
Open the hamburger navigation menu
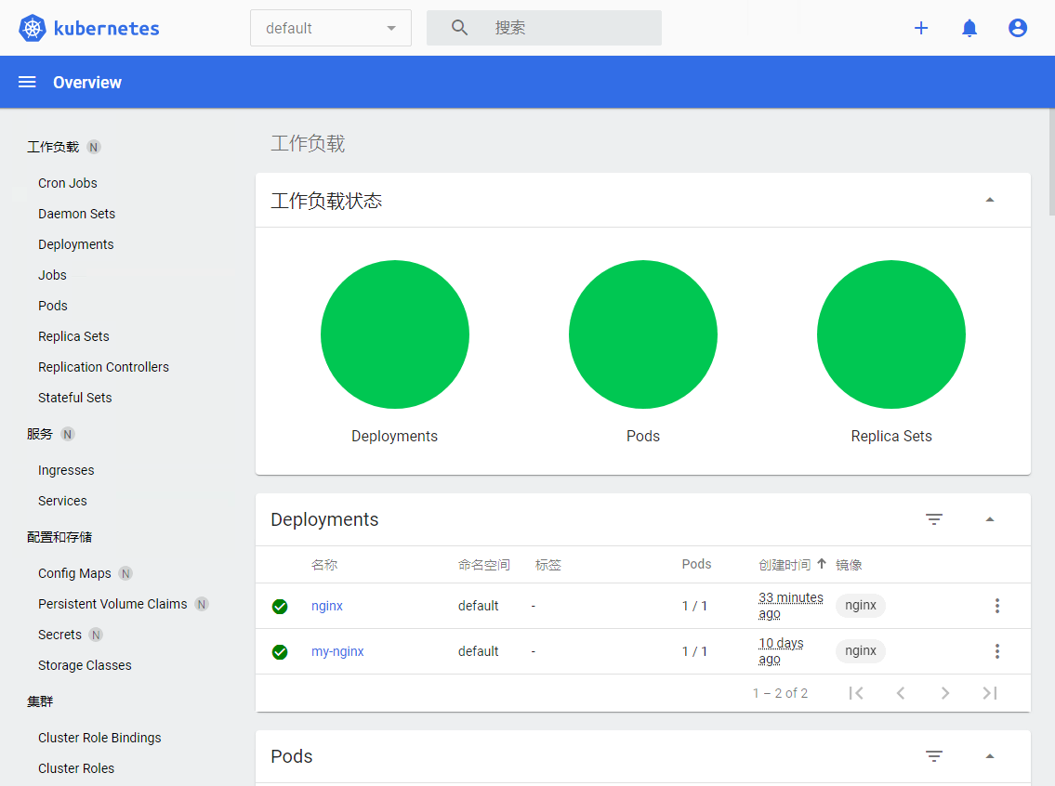tap(27, 82)
